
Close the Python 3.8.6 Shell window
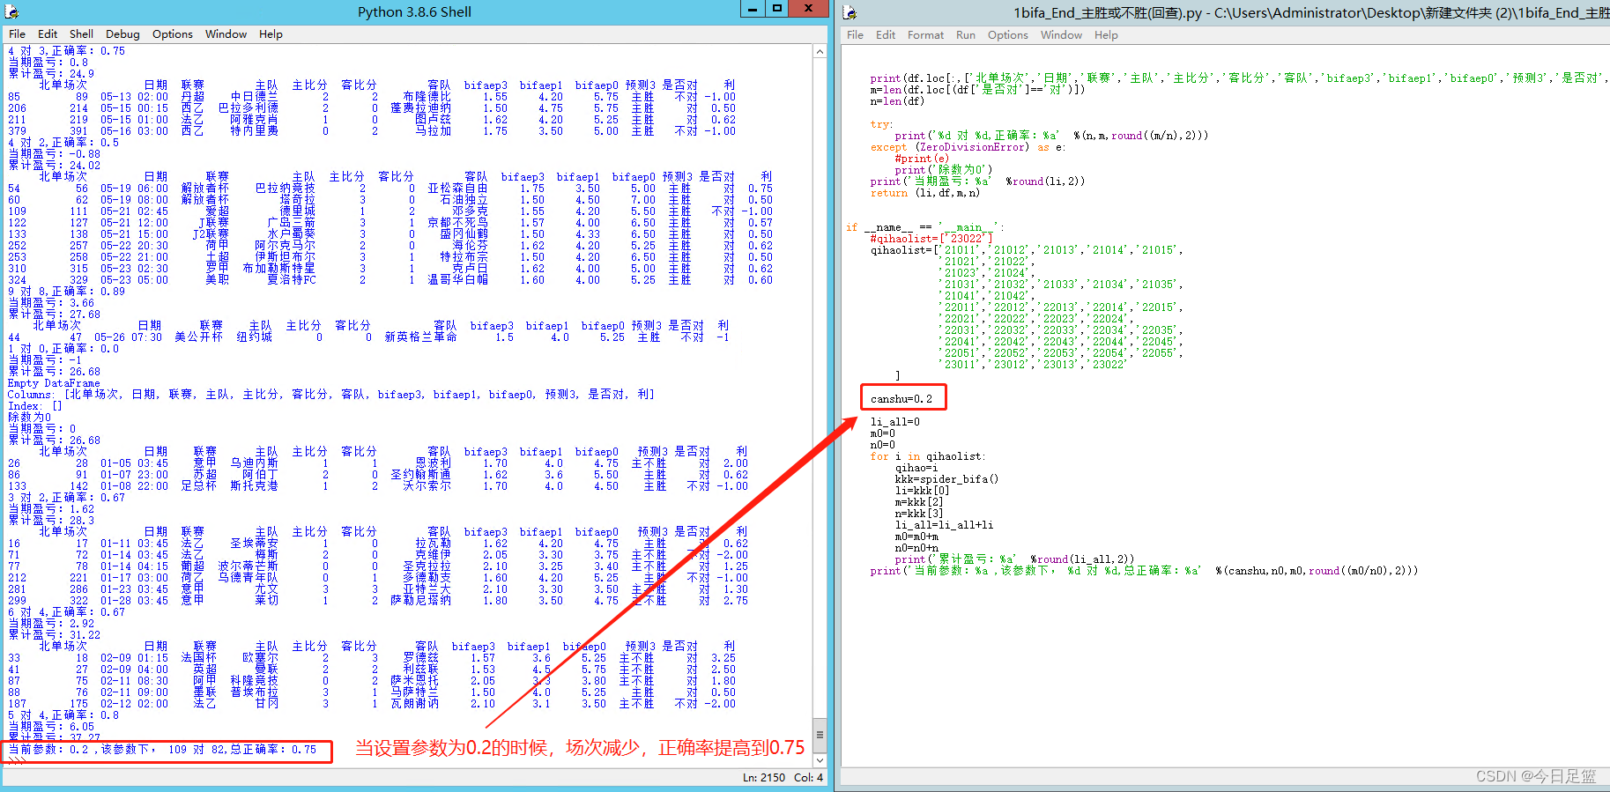pos(808,9)
